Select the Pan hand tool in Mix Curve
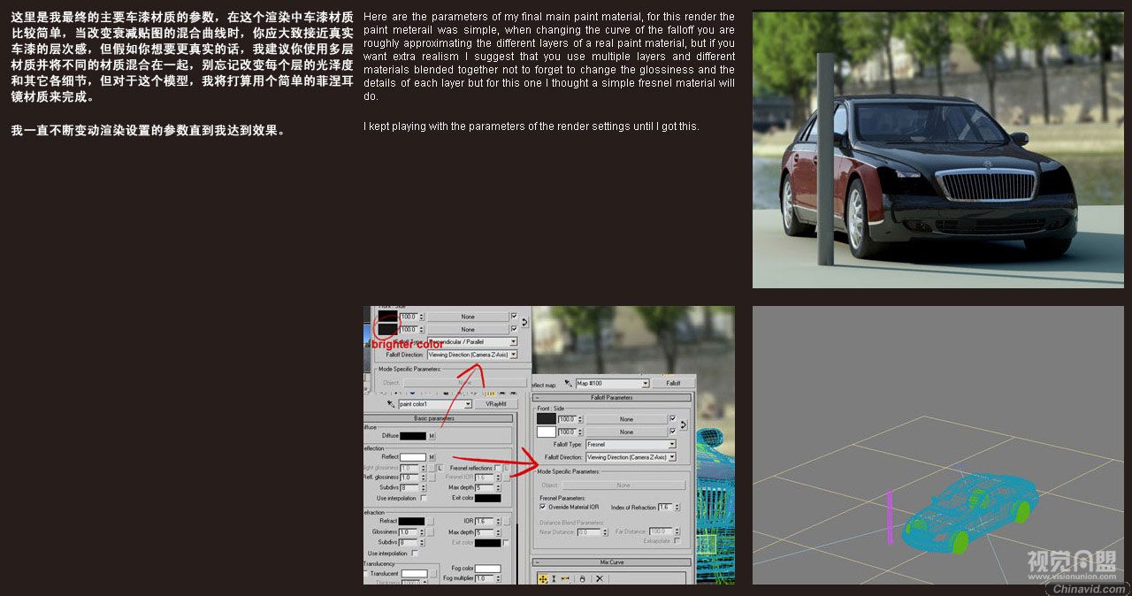The image size is (1132, 596). (x=582, y=578)
